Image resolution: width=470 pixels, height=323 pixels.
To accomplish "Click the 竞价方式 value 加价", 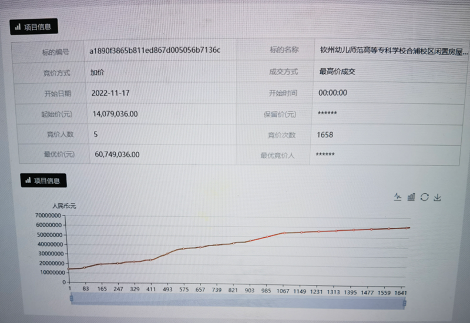I will [98, 72].
